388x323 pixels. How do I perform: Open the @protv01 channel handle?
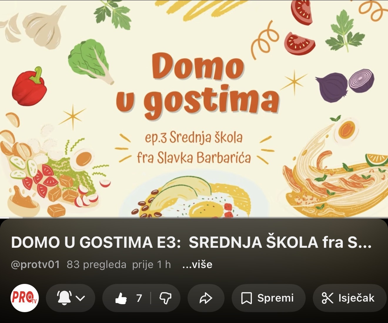click(35, 265)
